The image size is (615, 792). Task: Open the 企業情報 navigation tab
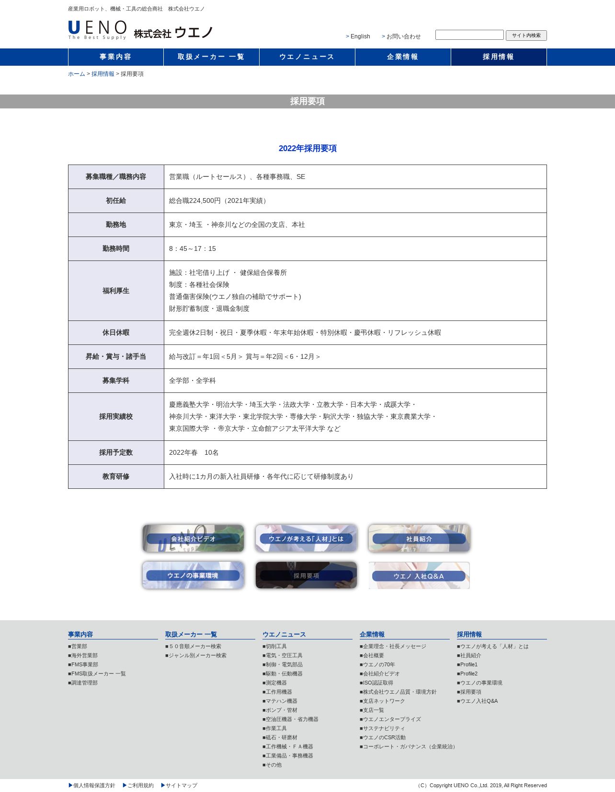click(403, 57)
